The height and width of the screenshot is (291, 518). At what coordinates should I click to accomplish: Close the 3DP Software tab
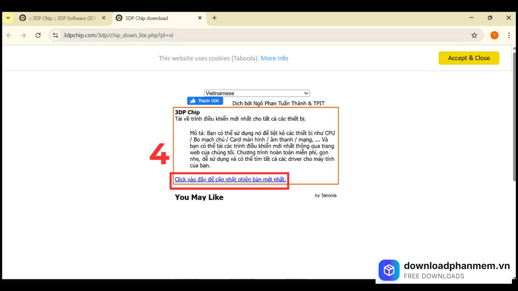pyautogui.click(x=104, y=18)
